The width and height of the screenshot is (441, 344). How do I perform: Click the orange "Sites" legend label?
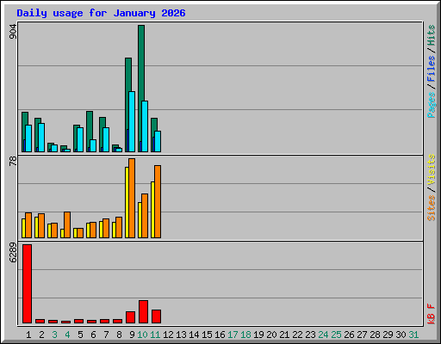coord(432,208)
